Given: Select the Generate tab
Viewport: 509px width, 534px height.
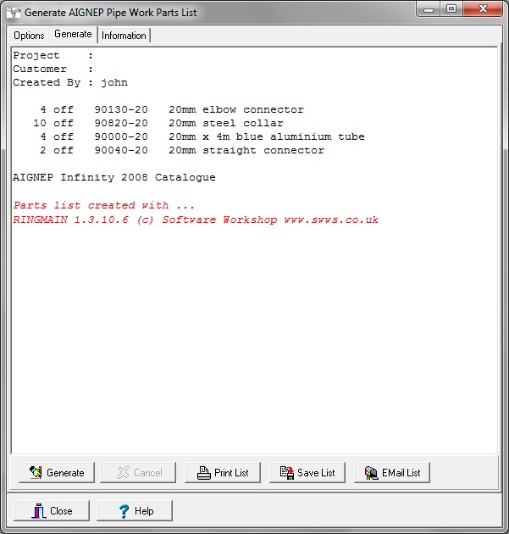Looking at the screenshot, I should (x=73, y=34).
